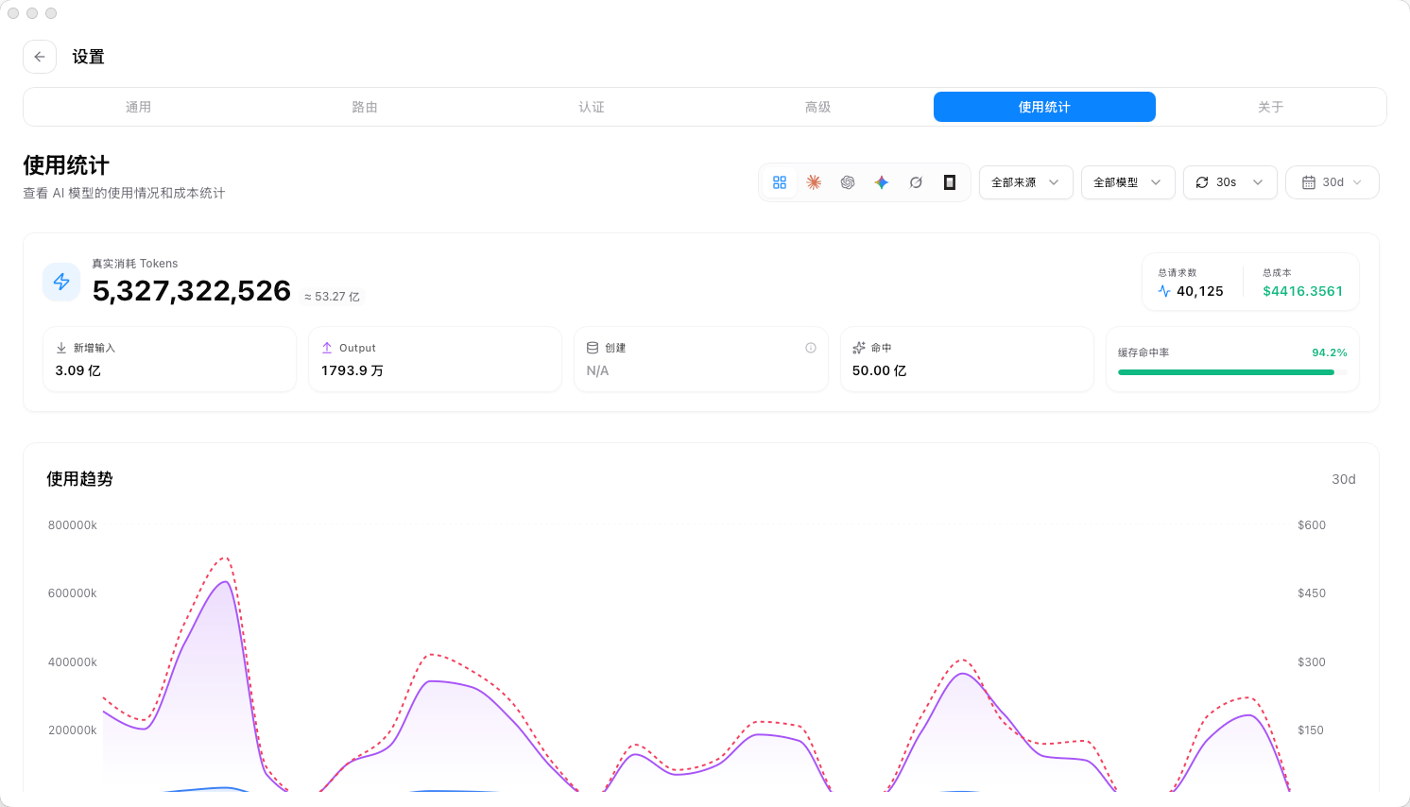Image resolution: width=1410 pixels, height=807 pixels.
Task: Click the ≈ 53.27 亿 badge
Action: [332, 297]
